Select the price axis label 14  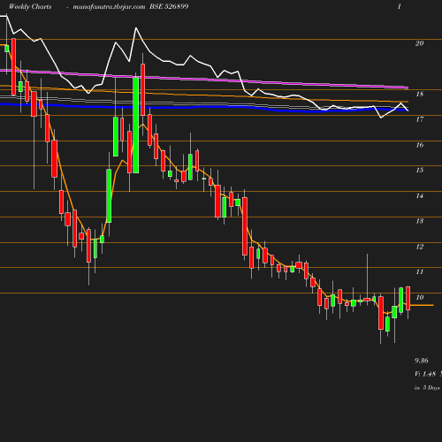pyautogui.click(x=420, y=195)
